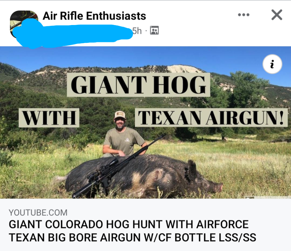
Task: Open the Air Rifle Enthusiasts group avatar
Action: click(x=24, y=24)
